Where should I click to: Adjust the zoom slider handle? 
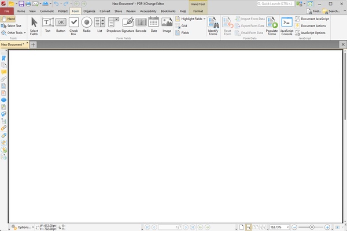pos(312,227)
